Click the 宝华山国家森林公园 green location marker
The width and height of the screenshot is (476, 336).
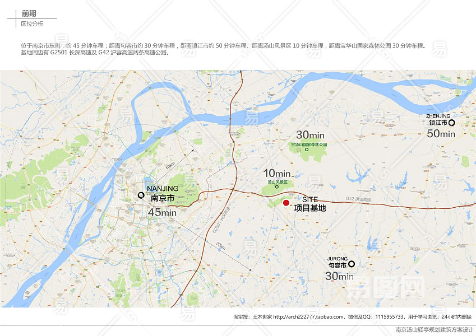tap(307, 150)
